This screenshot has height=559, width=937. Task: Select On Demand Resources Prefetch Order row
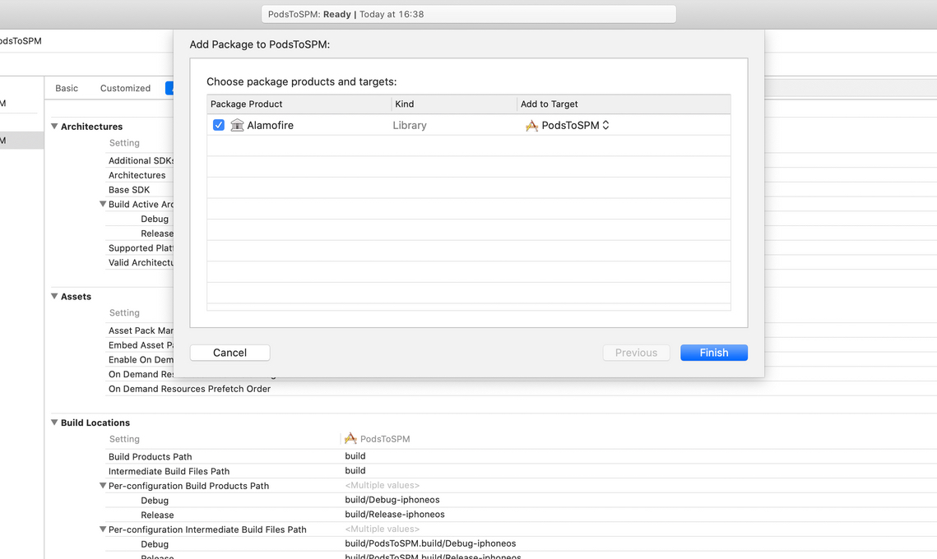click(189, 389)
